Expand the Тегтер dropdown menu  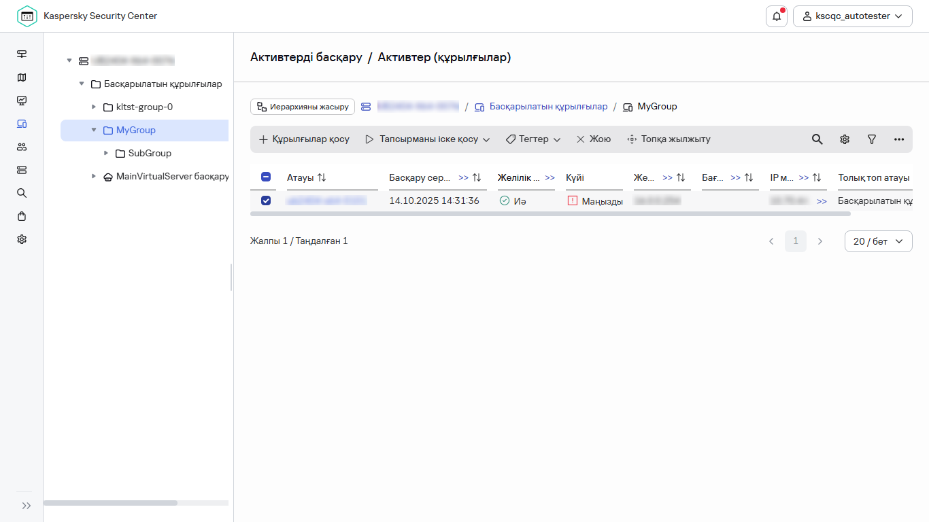pyautogui.click(x=533, y=139)
